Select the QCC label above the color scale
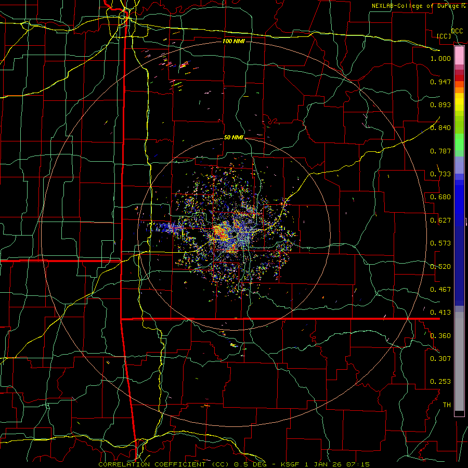468x468 pixels. 457,31
